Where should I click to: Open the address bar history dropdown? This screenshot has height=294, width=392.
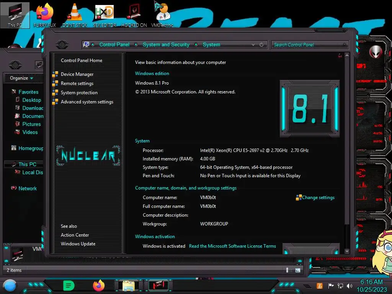coord(253,45)
